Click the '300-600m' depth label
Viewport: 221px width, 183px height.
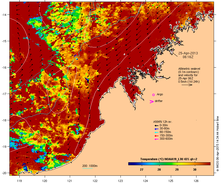click(x=166, y=139)
